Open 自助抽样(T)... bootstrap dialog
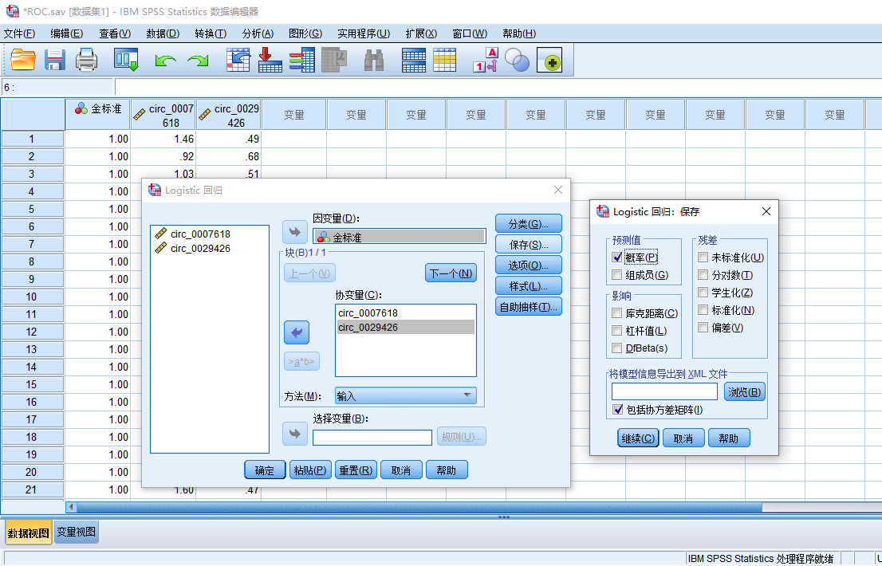This screenshot has height=566, width=882. click(x=528, y=307)
